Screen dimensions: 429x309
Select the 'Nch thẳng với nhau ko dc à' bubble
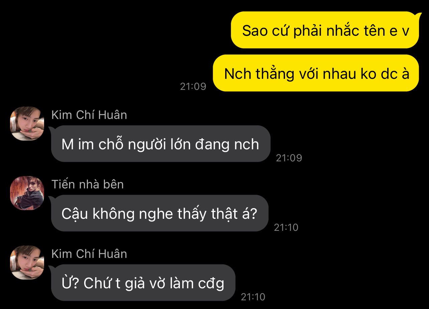pos(316,73)
